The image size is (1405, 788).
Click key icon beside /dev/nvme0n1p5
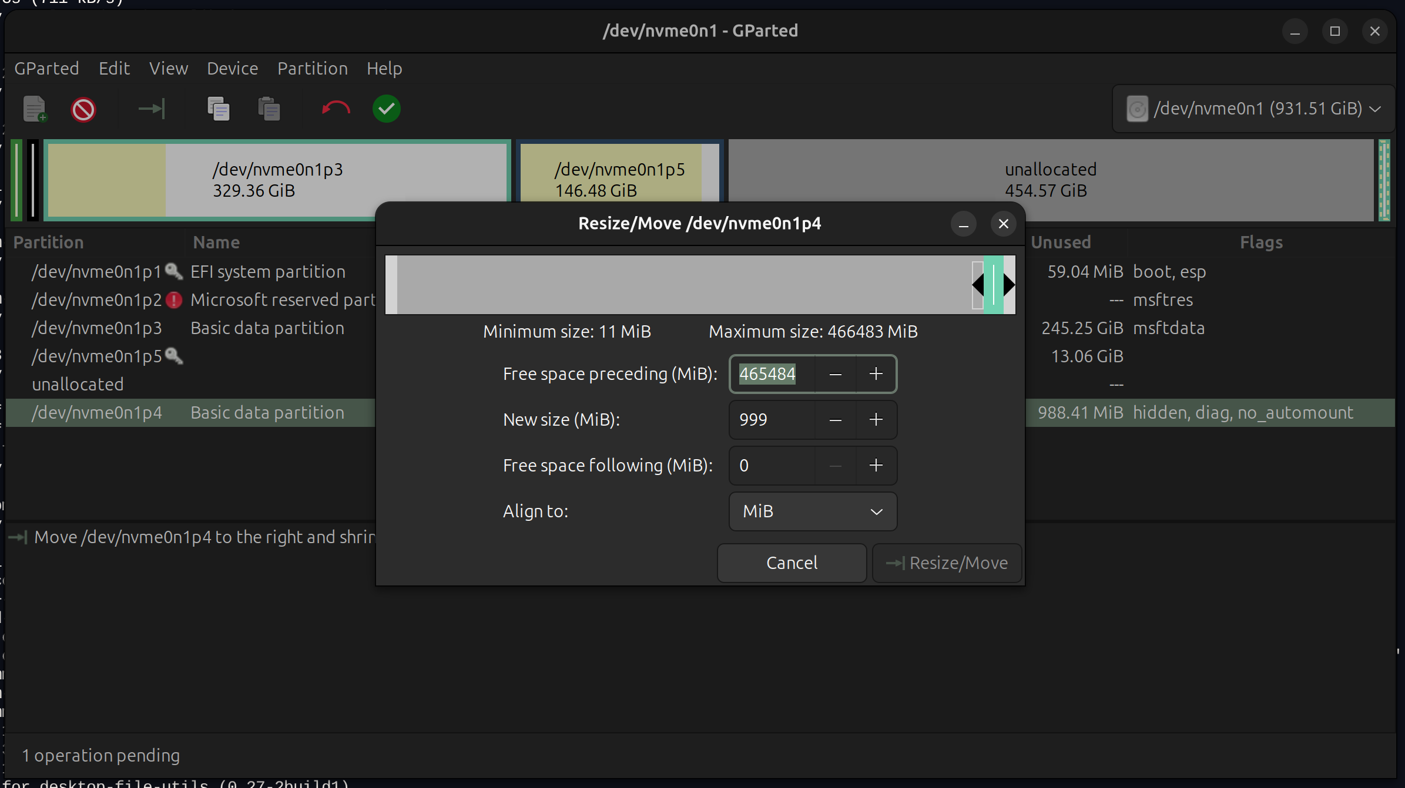(174, 356)
